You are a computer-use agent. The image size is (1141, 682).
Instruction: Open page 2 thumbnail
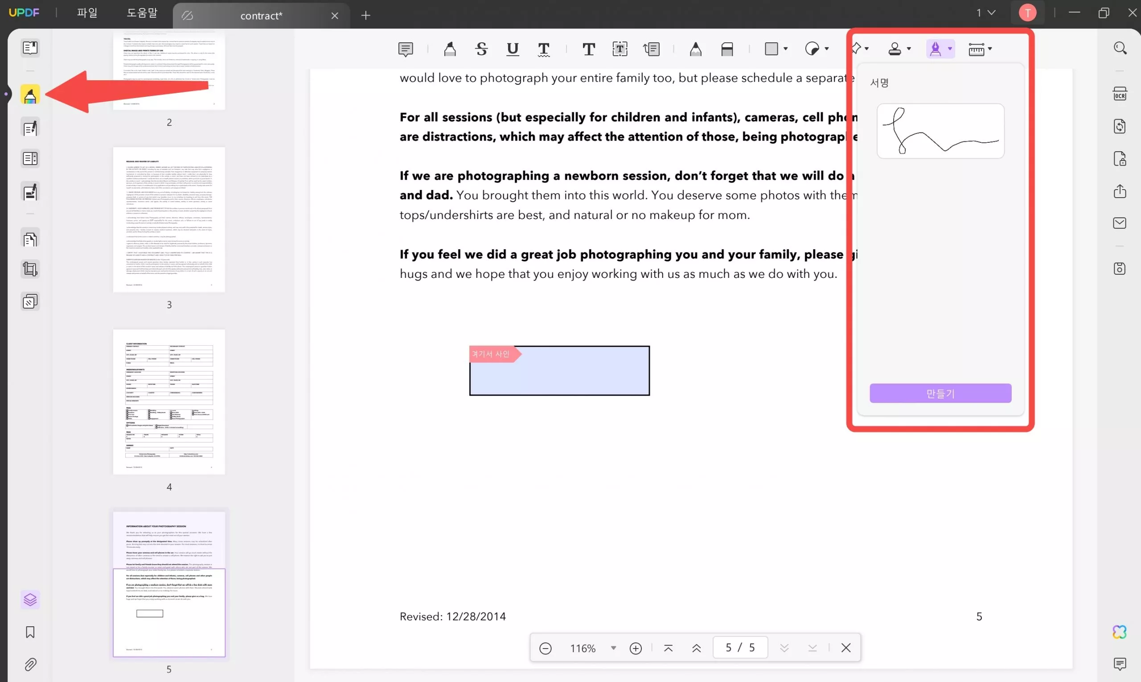click(169, 70)
